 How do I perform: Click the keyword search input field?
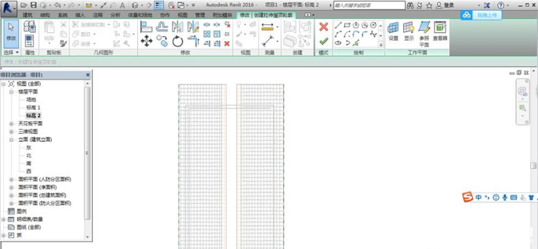tap(369, 5)
